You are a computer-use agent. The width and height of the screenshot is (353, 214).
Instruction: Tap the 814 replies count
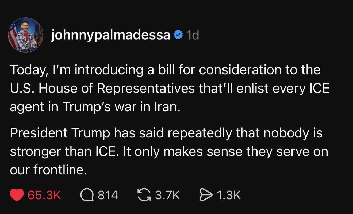click(x=108, y=195)
